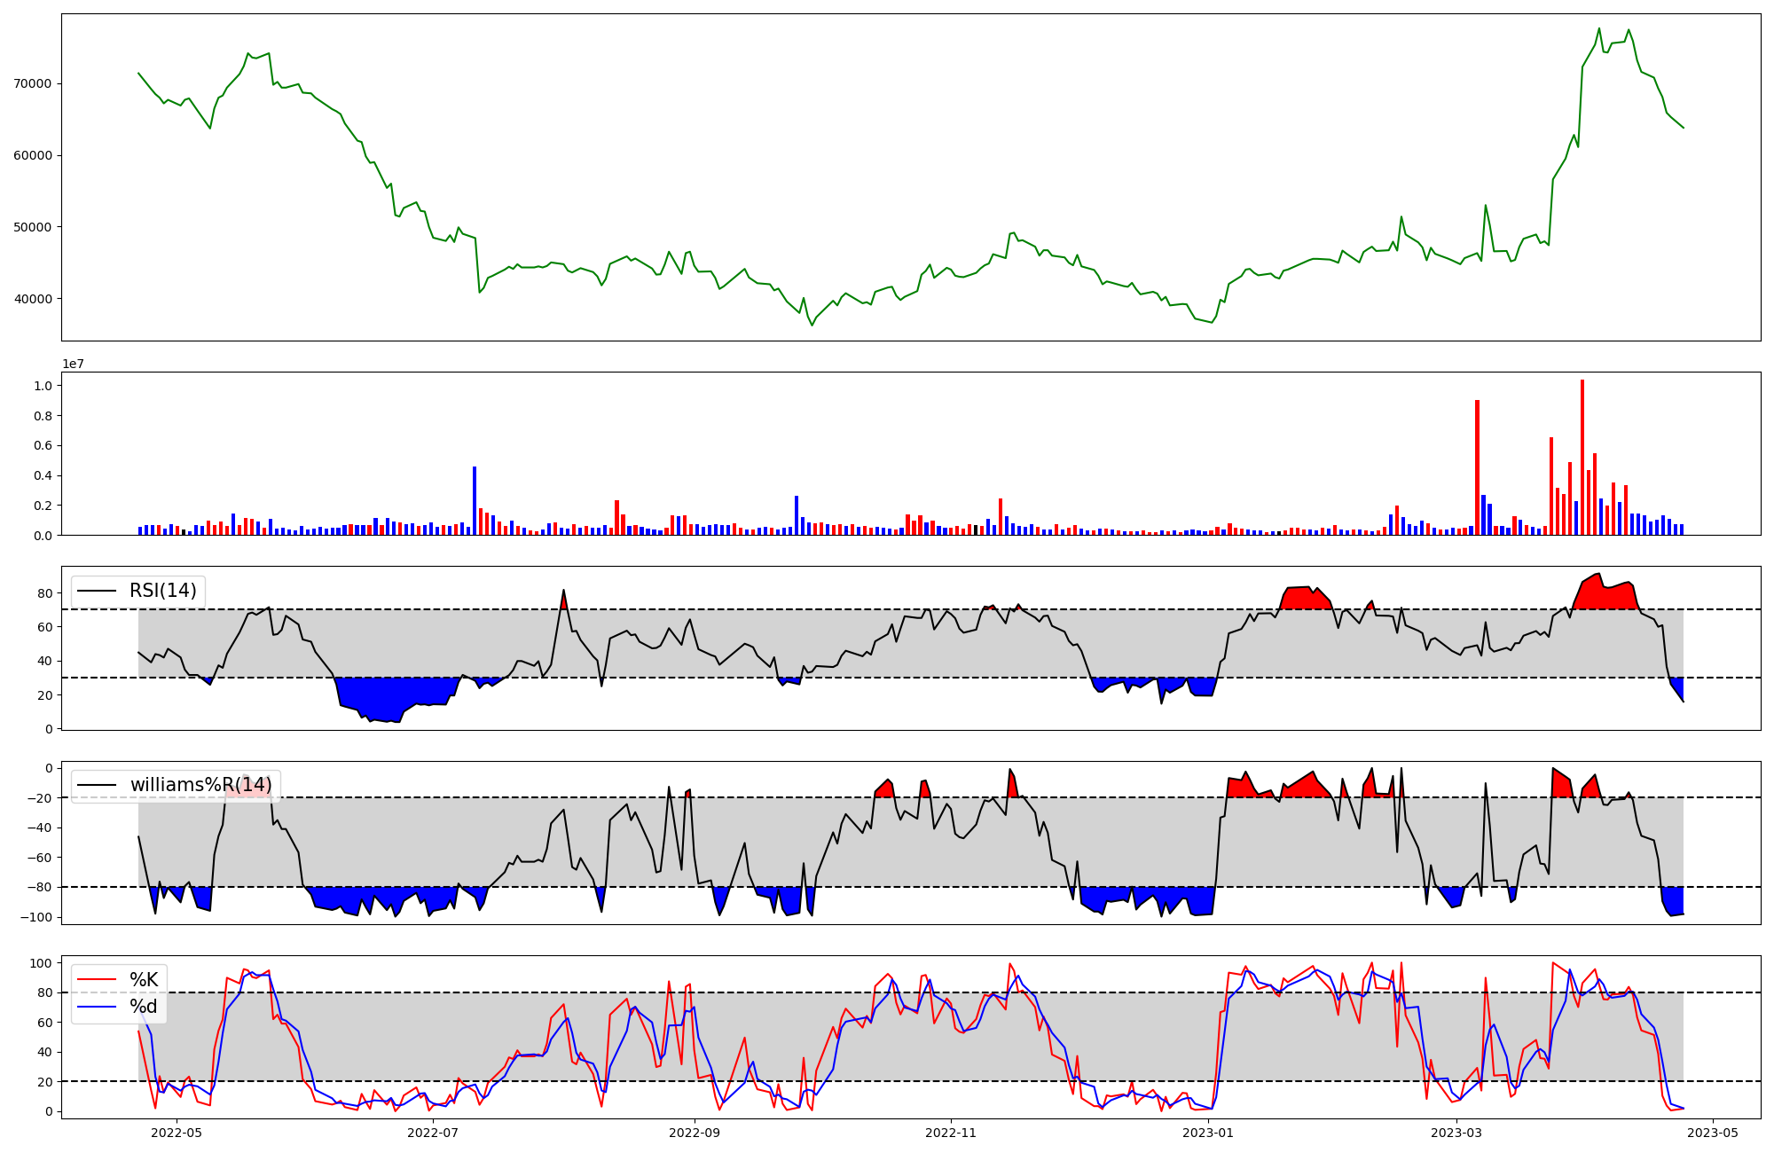
Task: Click the 2023-05 x-axis date label
Action: coord(1712,1133)
